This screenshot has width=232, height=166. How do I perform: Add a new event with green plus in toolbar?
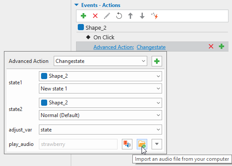pos(83,16)
